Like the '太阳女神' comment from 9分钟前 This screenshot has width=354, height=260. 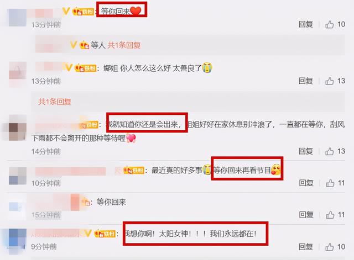[x=330, y=247]
